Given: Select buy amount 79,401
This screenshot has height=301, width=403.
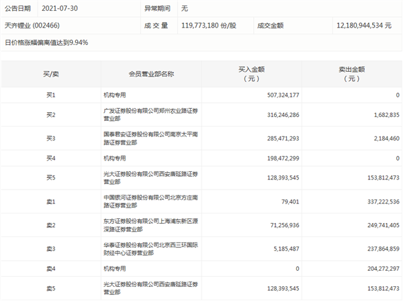Looking at the screenshot, I should tap(290, 202).
